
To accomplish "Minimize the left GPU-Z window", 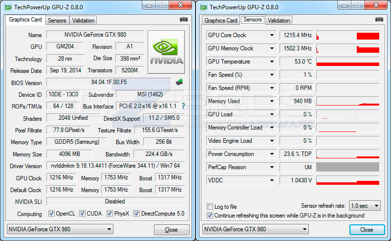I will [149, 5].
